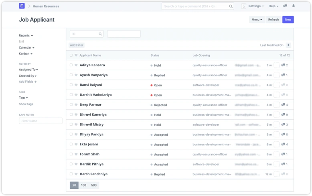Click the magnifier icon in ID filter
Screen dimensions: 312x196
[100, 34]
